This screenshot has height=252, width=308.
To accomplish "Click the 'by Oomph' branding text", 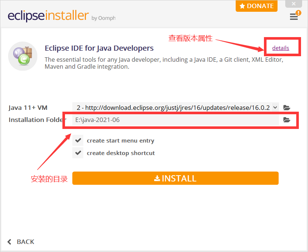I will tap(103, 18).
